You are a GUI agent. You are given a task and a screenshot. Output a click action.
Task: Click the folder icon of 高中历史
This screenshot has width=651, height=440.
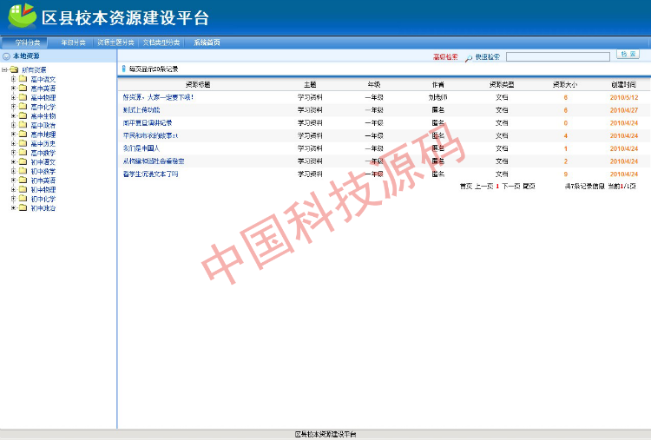tap(23, 143)
